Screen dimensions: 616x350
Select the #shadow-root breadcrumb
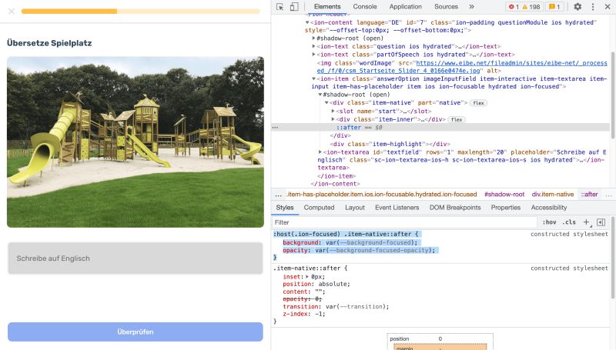point(504,194)
